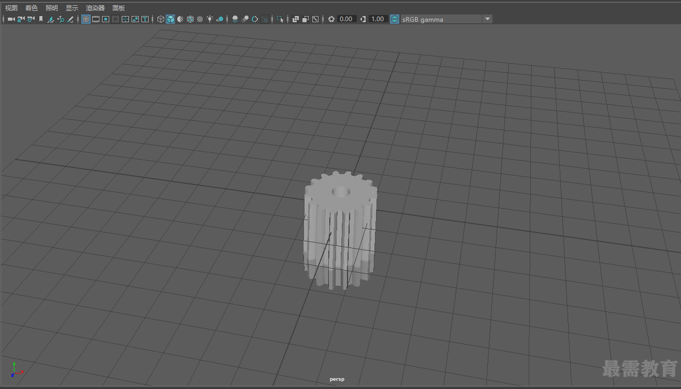Click the Motion Blur icon
This screenshot has height=389, width=681.
[x=245, y=19]
